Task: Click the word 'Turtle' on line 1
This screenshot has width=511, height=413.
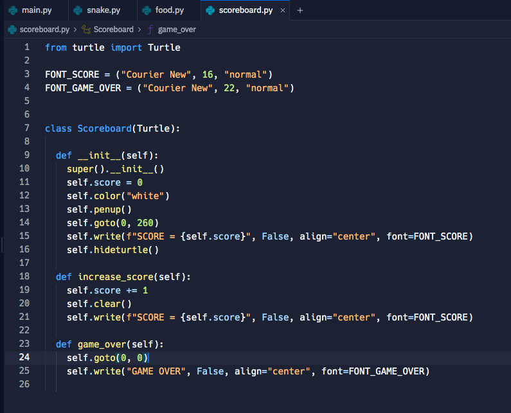Action: [x=164, y=48]
